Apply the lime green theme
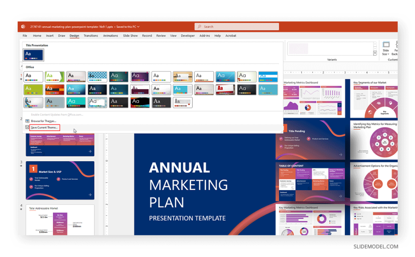This screenshot has height=257, width=415. click(x=33, y=90)
